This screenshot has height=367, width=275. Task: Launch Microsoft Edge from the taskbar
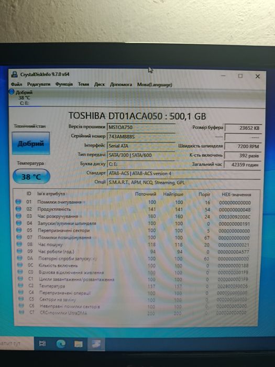pyautogui.click(x=61, y=343)
